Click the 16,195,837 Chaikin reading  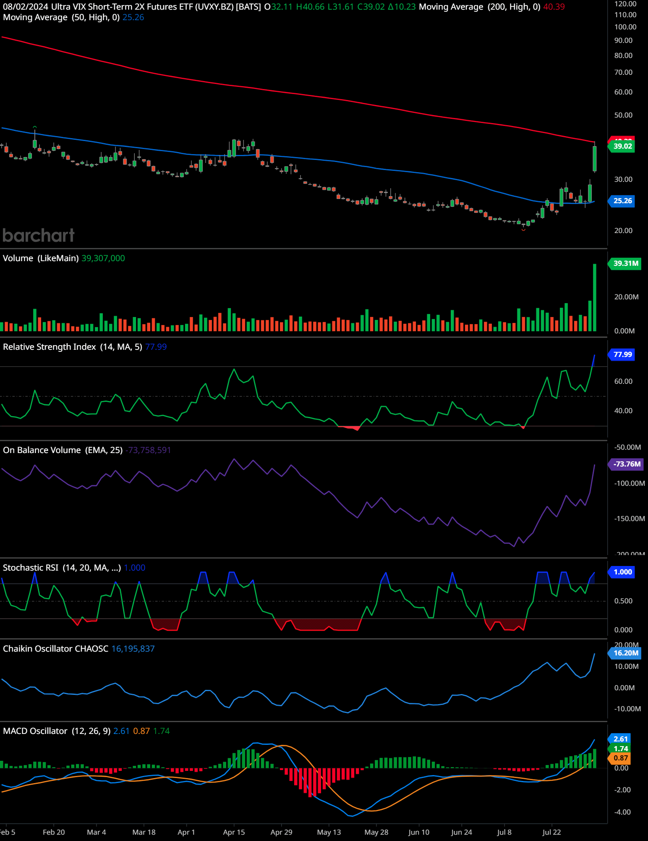pos(133,649)
